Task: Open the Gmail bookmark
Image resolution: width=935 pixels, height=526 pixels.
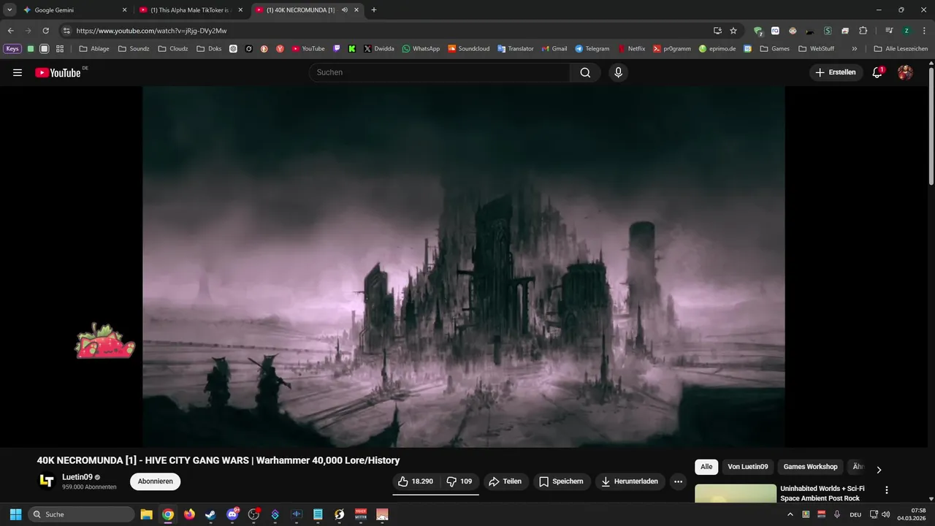Action: (554, 49)
